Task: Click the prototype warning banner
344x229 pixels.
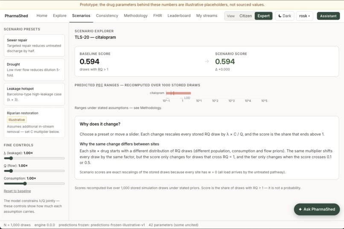Action: [172, 5]
